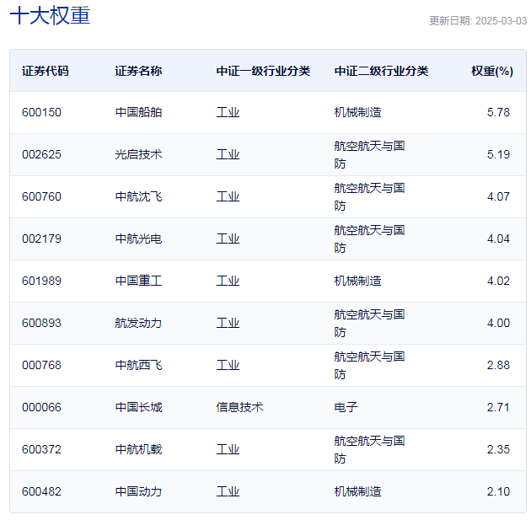Click 航空航天与国防 in the 航发动力 row
The height and width of the screenshot is (520, 531).
(x=369, y=324)
